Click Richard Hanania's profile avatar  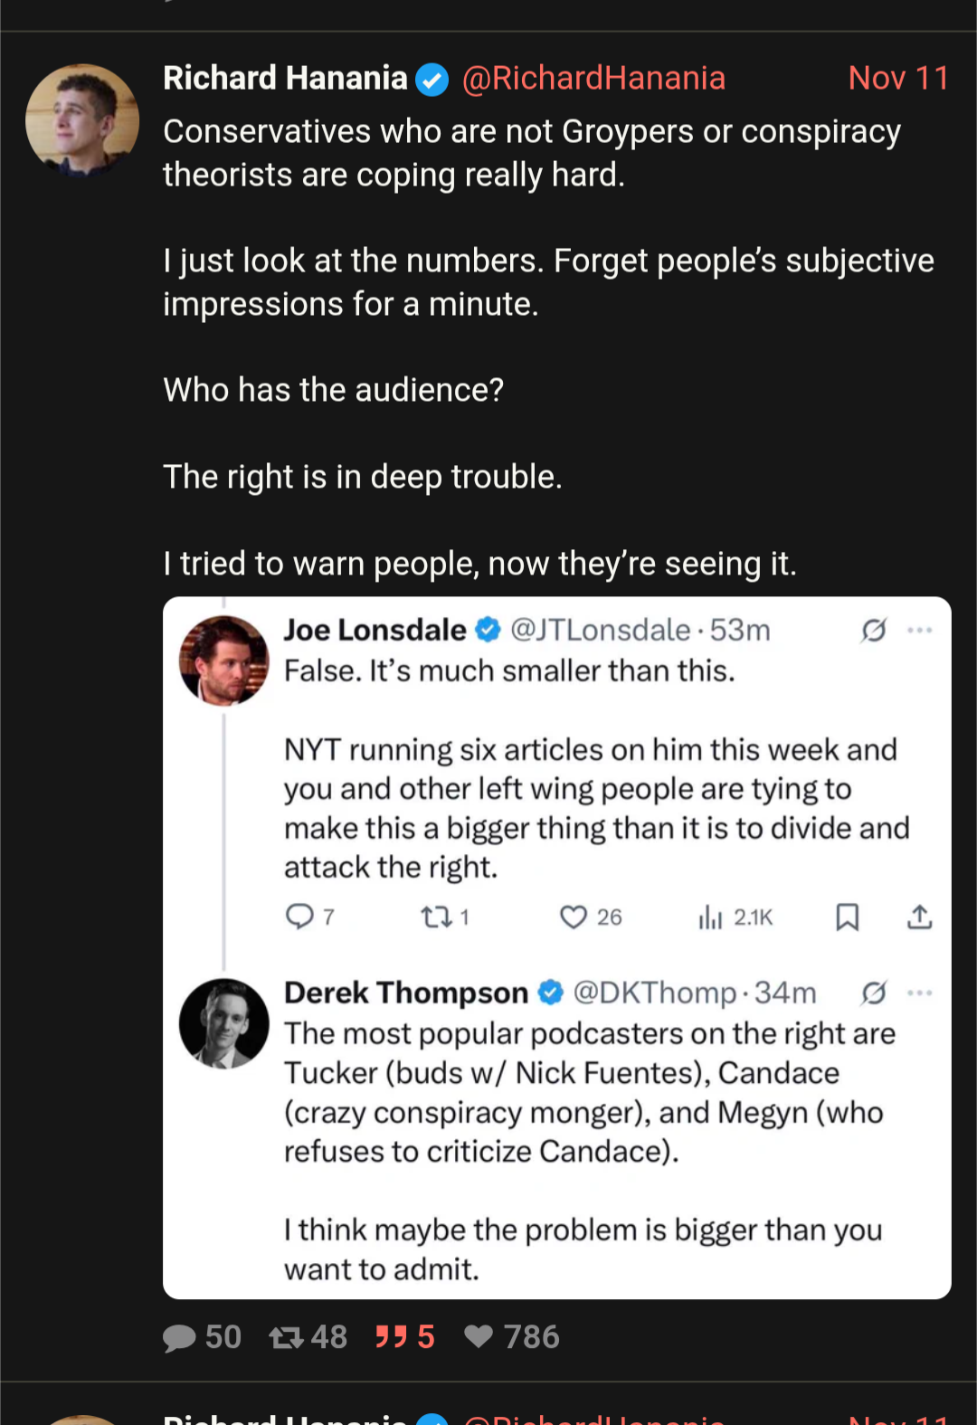(x=82, y=119)
